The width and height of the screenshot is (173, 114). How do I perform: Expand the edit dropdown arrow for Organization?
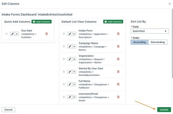74,59
